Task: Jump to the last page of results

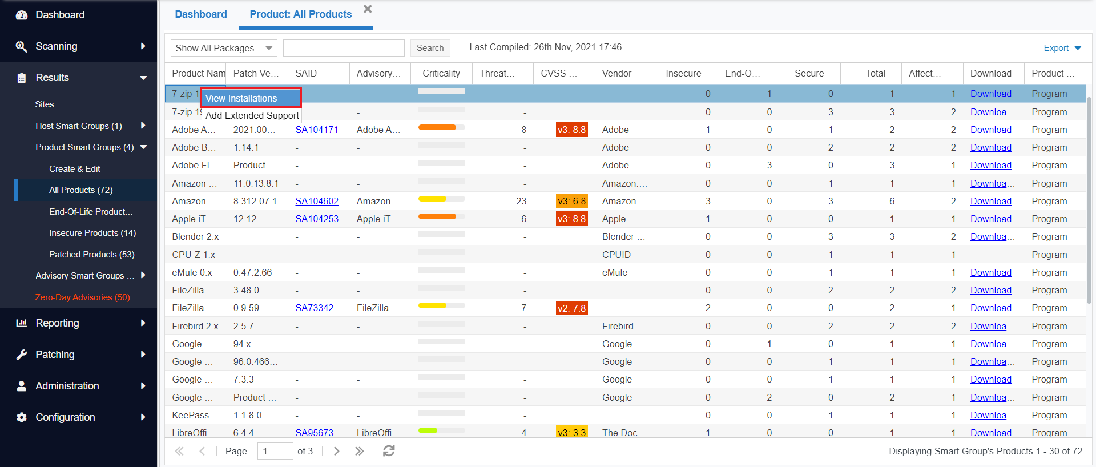Action: pos(359,451)
